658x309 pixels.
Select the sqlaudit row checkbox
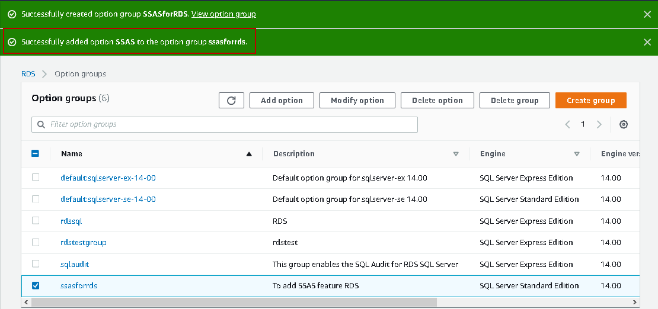36,263
